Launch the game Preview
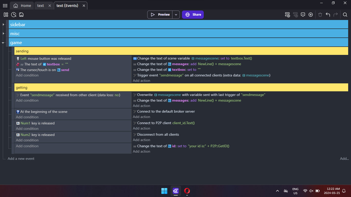 pos(160,15)
